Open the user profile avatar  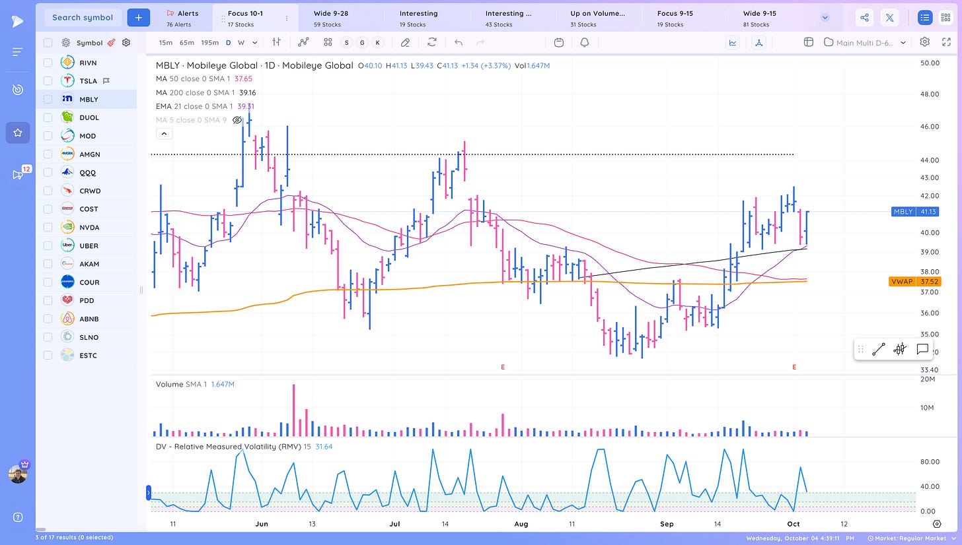point(18,474)
